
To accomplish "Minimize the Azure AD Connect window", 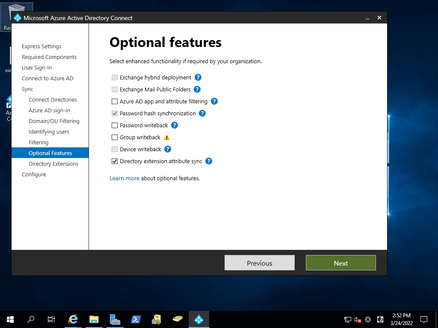I will click(367, 18).
